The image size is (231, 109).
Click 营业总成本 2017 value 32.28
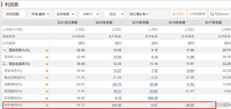[227, 64]
